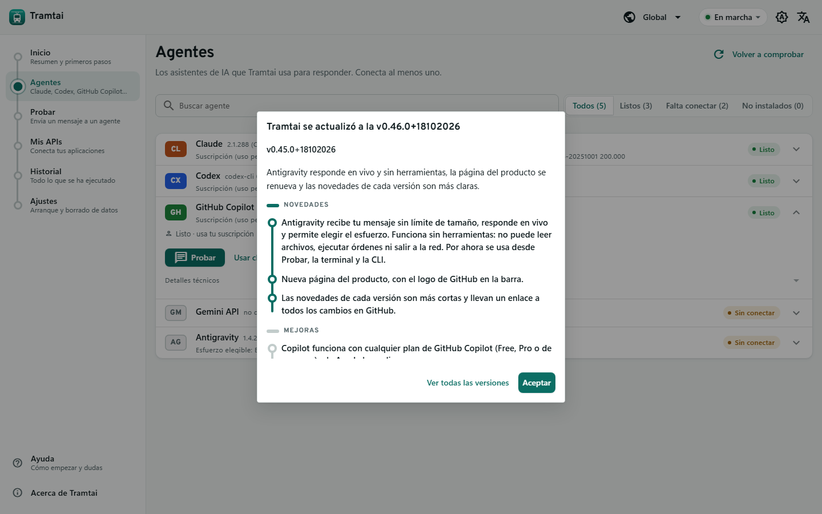Click the search magnifier icon

point(168,106)
